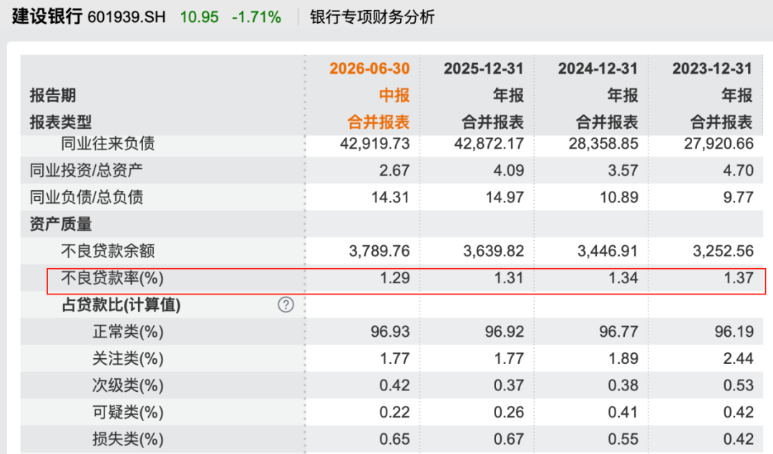The height and width of the screenshot is (454, 773).
Task: Click the 96.93 正常类 value
Action: [391, 332]
